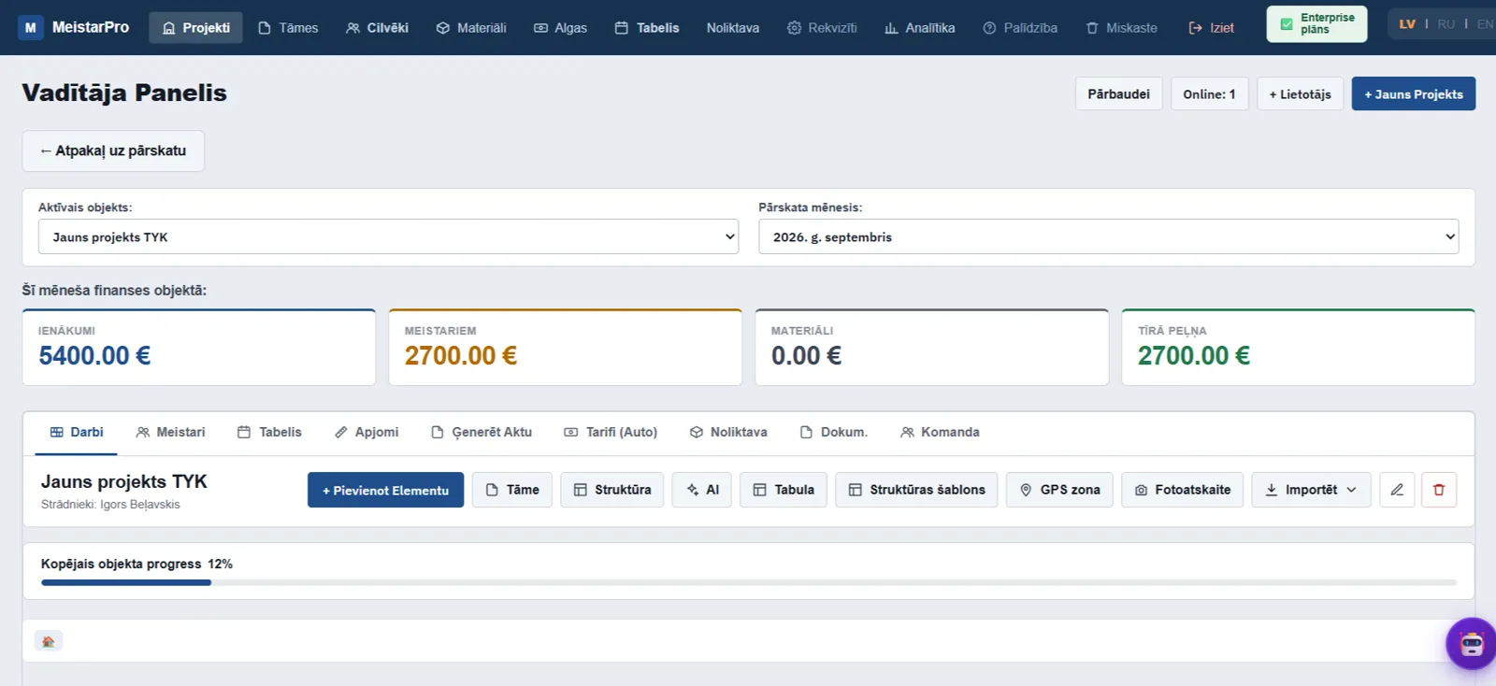Click the red trash delete icon
Viewport: 1496px width, 686px height.
click(x=1439, y=490)
